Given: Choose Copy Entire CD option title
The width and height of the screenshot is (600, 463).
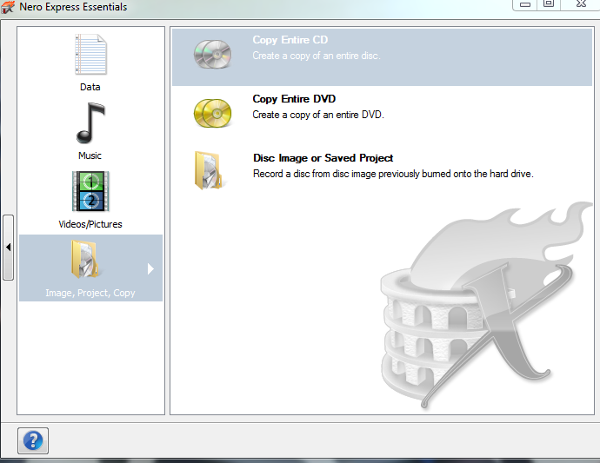Looking at the screenshot, I should tap(290, 40).
